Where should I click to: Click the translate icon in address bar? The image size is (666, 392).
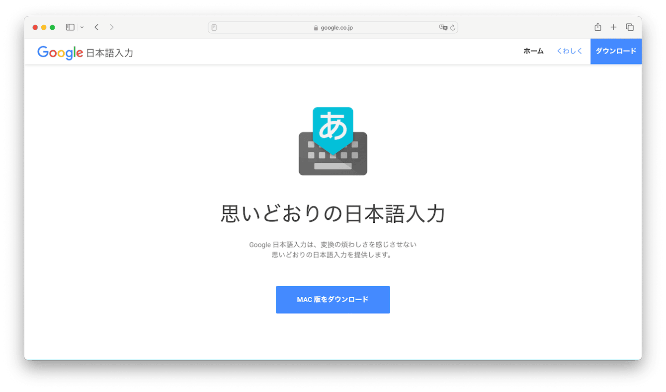pos(443,28)
